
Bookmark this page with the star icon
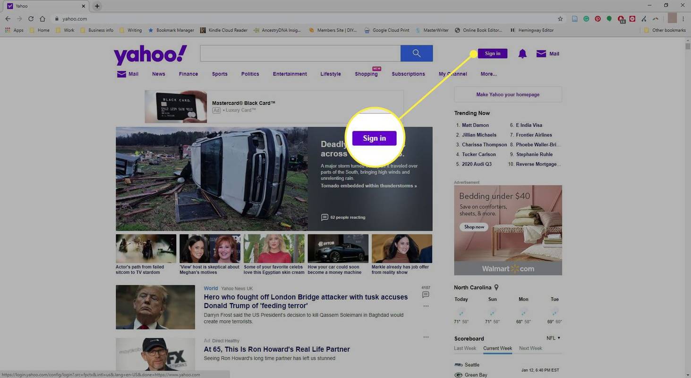pyautogui.click(x=560, y=19)
